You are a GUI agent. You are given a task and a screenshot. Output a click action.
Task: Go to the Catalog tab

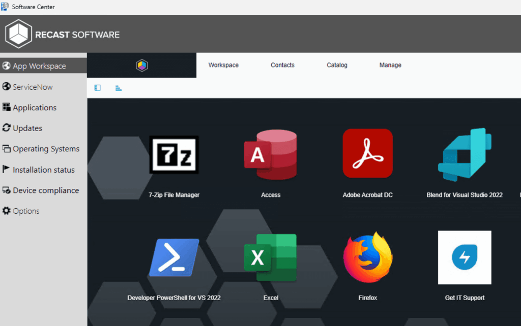[x=337, y=65]
